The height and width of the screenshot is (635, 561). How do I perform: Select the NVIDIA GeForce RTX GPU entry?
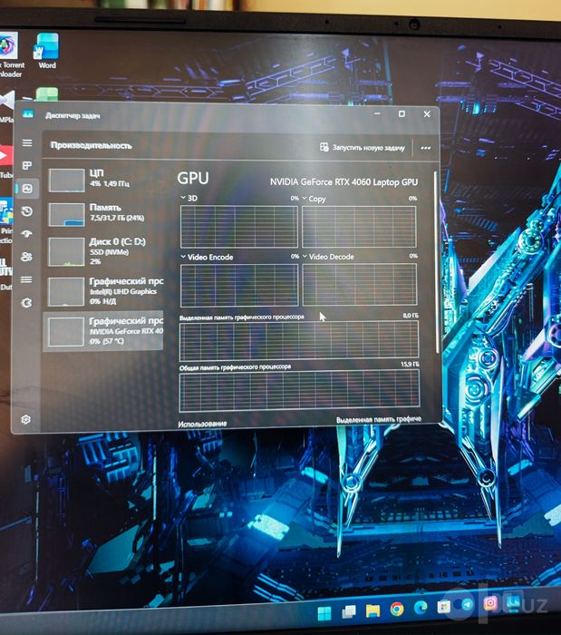click(x=103, y=331)
